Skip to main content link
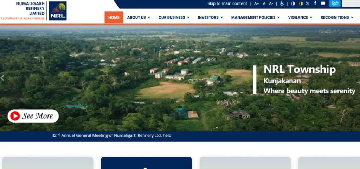Image resolution: width=360 pixels, height=169 pixels. point(227,3)
